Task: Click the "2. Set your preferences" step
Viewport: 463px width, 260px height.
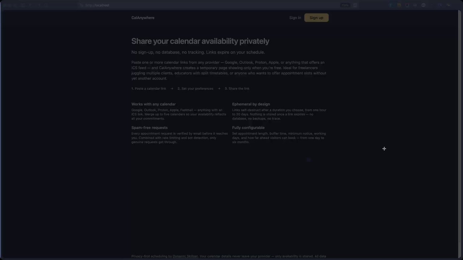Action: click(x=195, y=88)
